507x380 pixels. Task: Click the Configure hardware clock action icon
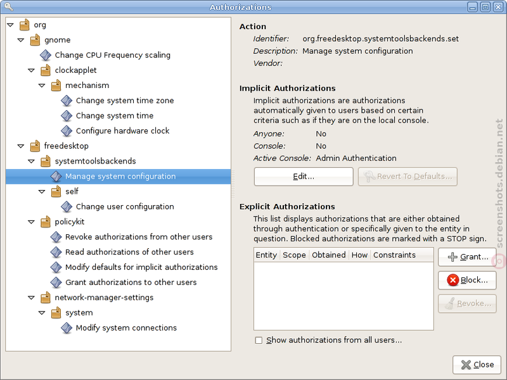point(67,131)
